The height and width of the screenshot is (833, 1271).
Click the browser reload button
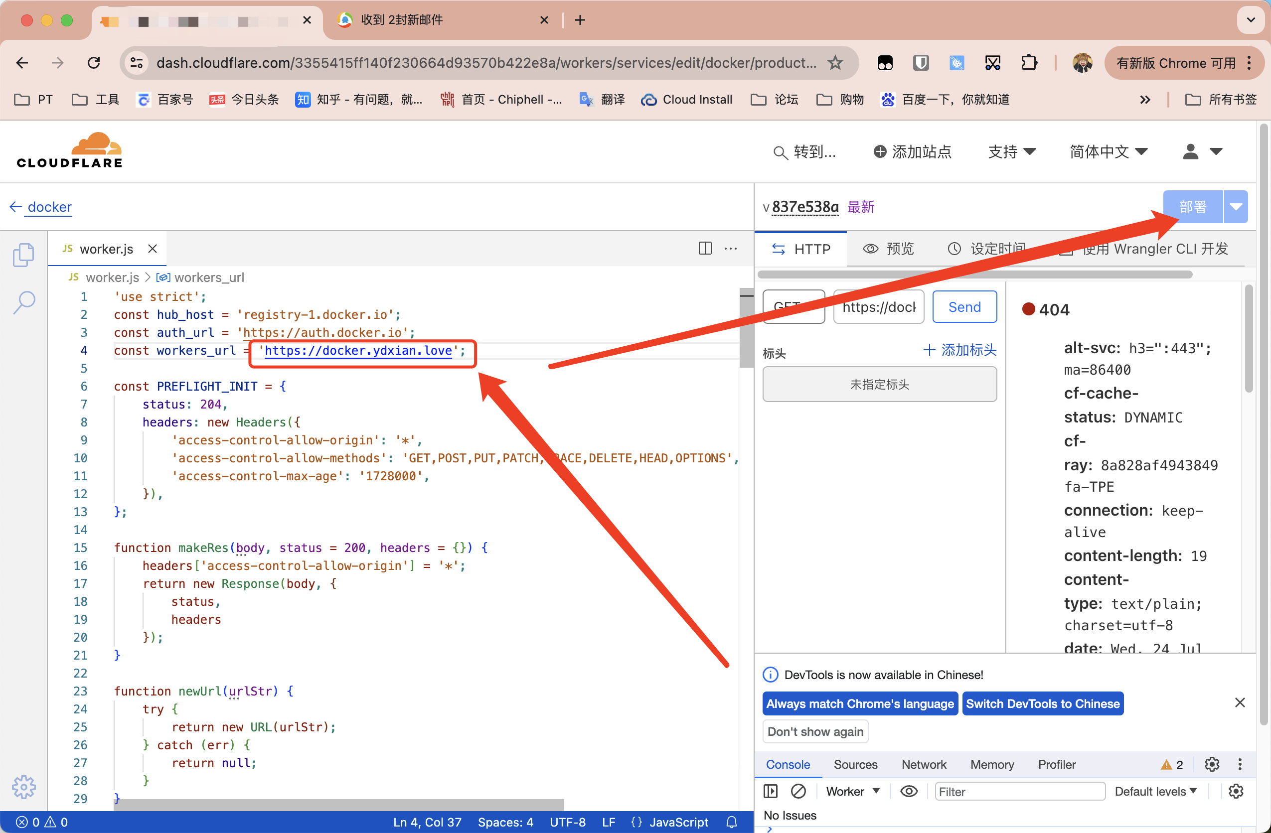(94, 63)
